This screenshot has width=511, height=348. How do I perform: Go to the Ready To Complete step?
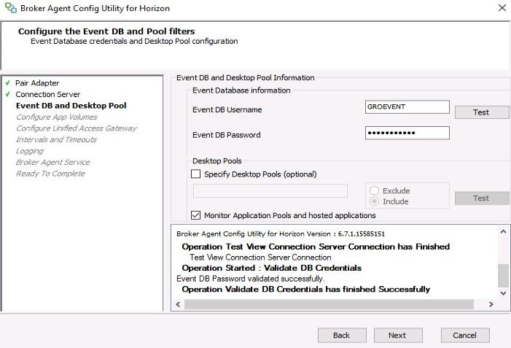[50, 174]
